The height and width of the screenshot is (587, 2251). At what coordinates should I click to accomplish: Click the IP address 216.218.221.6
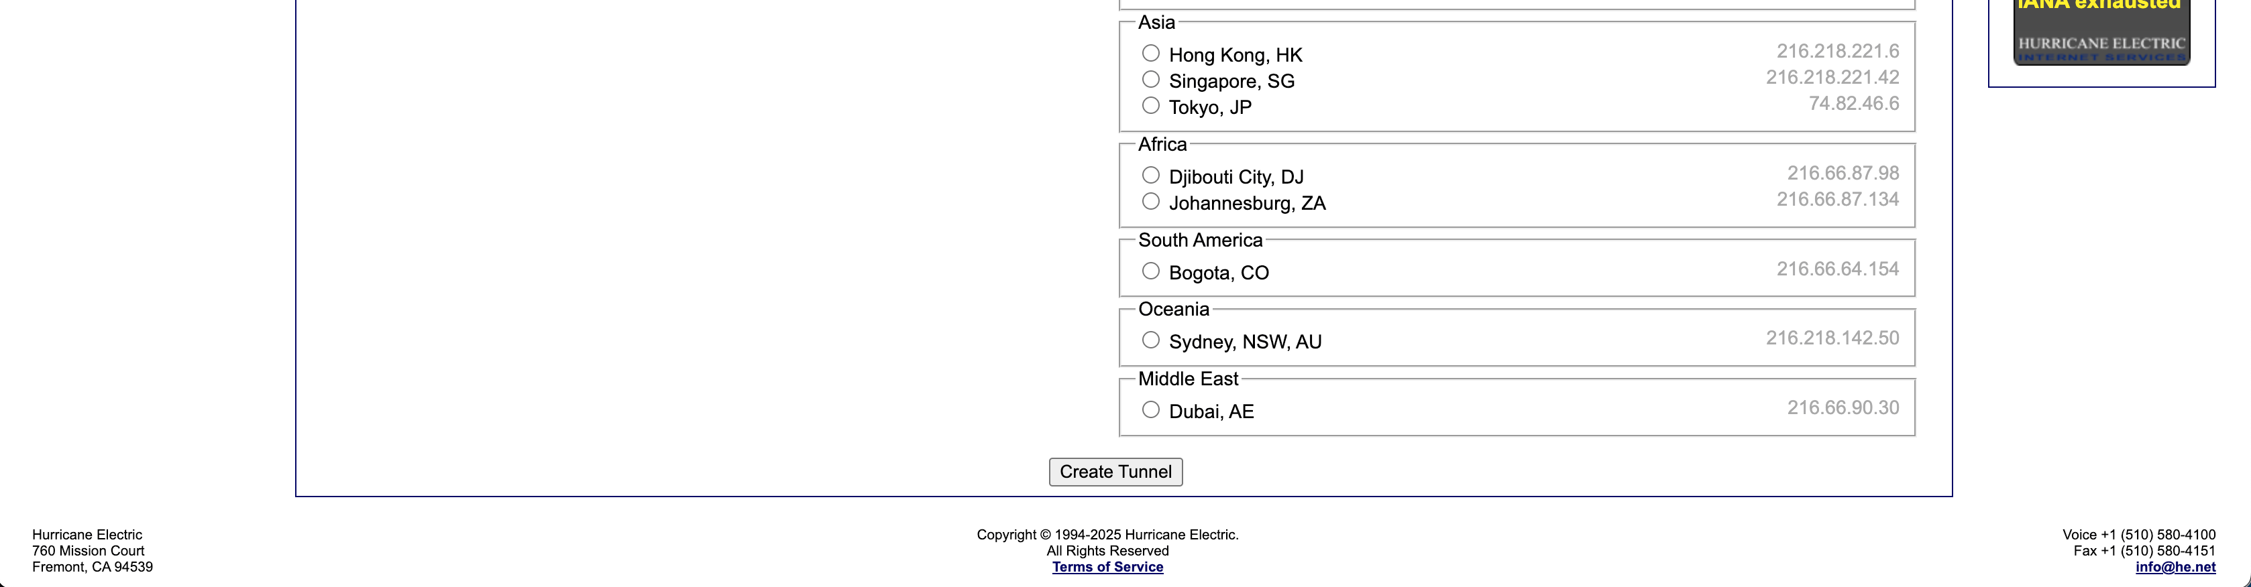(1838, 52)
